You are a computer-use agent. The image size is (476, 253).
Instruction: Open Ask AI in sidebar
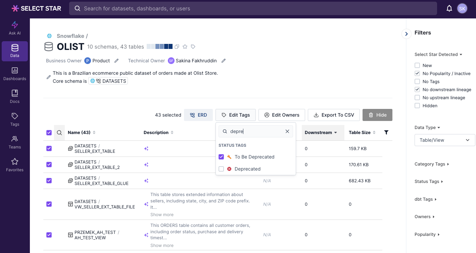pos(15,28)
